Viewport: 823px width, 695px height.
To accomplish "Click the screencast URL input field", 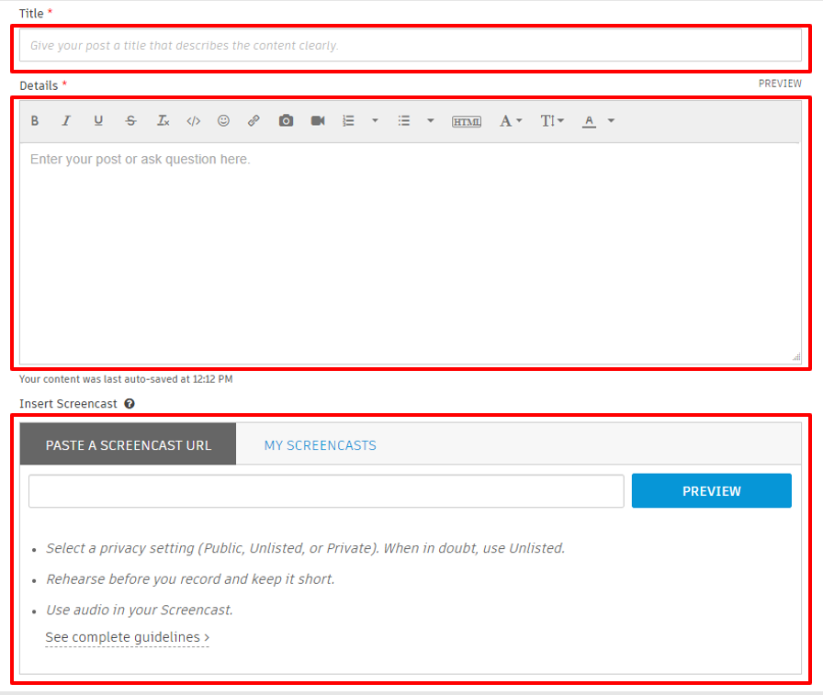I will (326, 491).
